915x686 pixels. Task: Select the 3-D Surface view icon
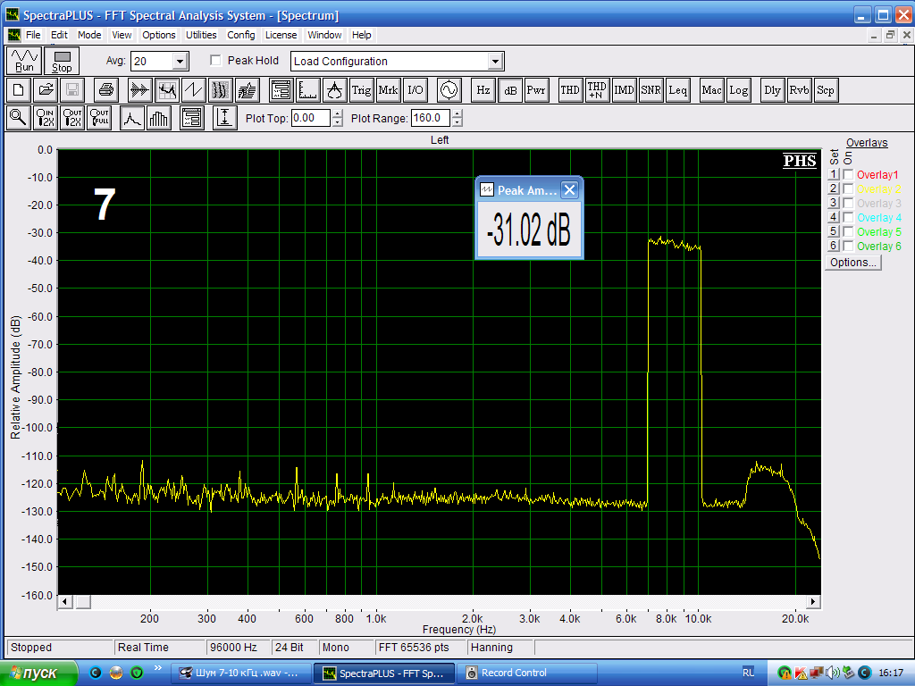point(247,90)
